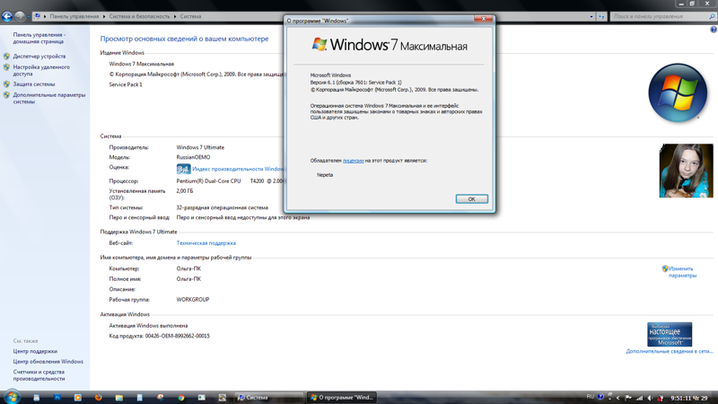This screenshot has height=404, width=718.
Task: Open Панель управления домашняя страница link
Action: tap(39, 38)
